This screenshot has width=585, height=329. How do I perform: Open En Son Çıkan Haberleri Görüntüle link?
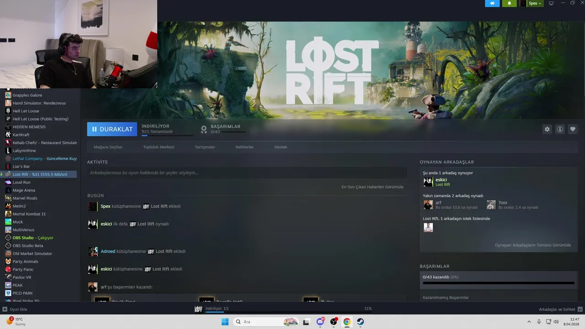[x=372, y=187]
